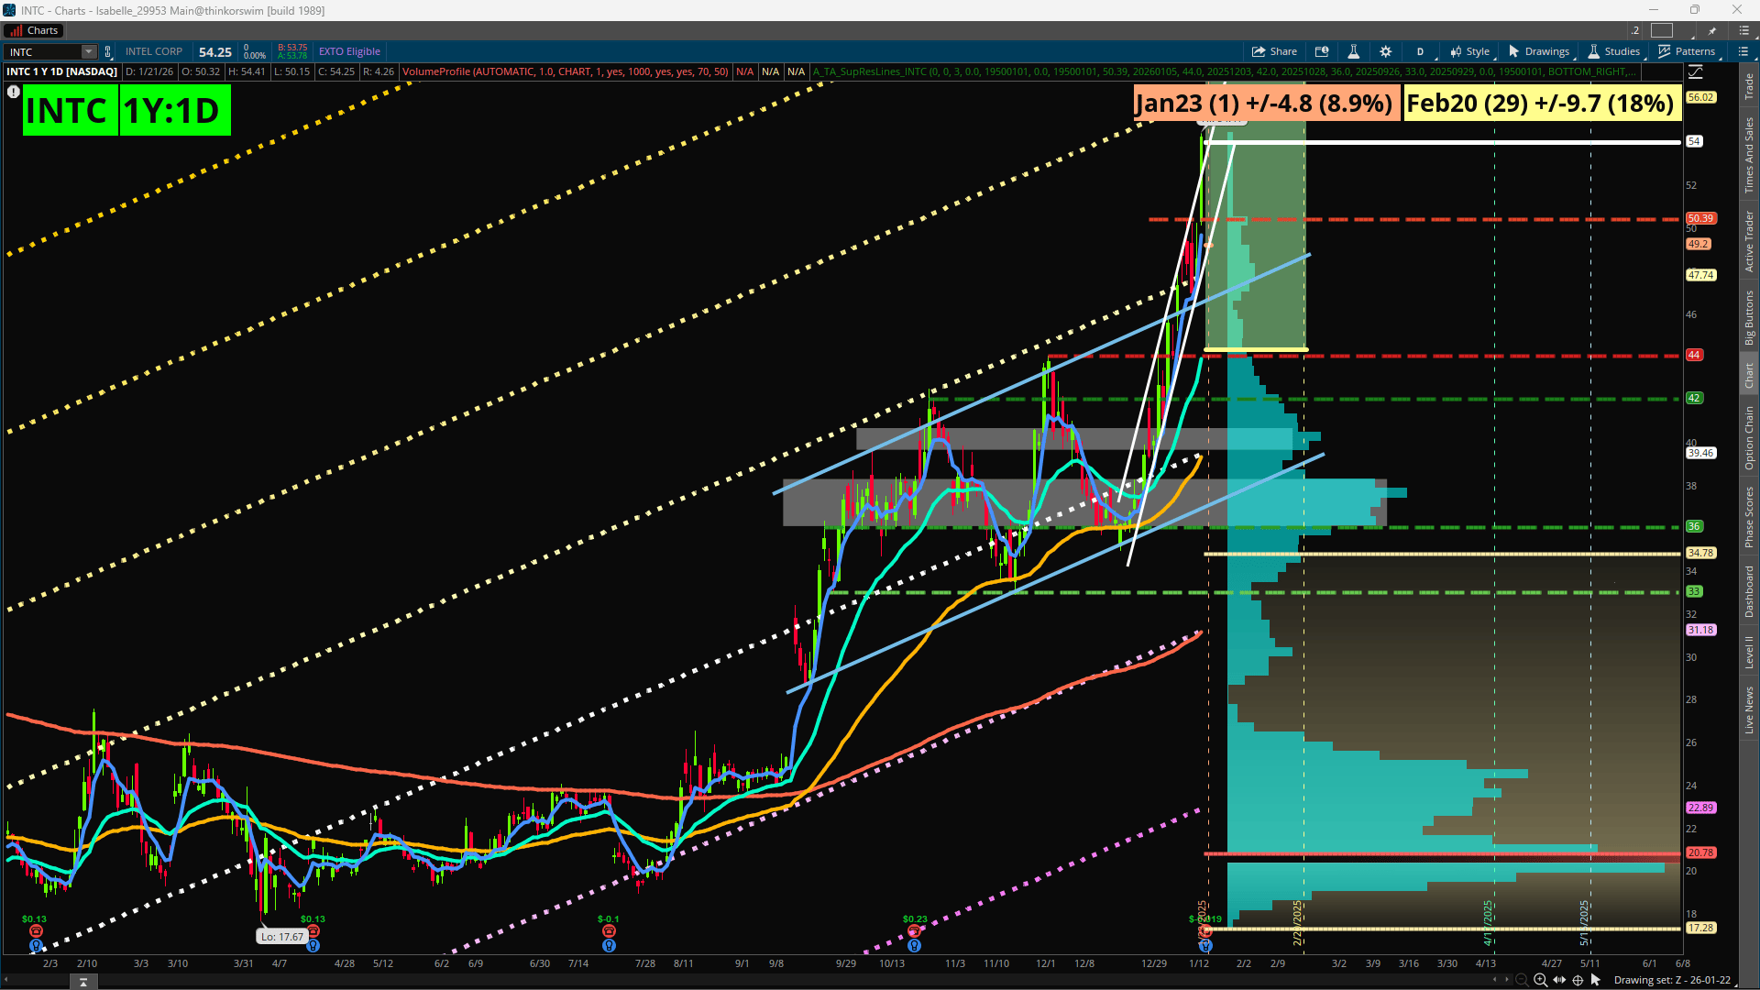Toggle horizontal expand arrows at bottom

coord(1558,980)
